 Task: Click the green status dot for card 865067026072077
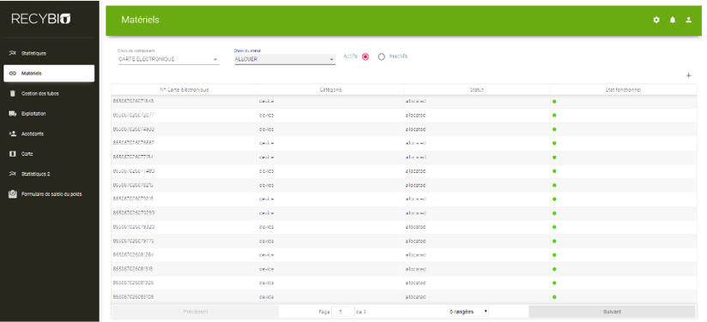point(554,116)
